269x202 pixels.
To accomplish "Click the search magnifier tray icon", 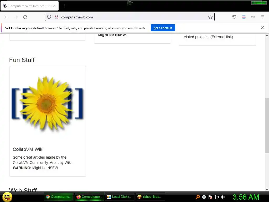I will pos(198,197).
